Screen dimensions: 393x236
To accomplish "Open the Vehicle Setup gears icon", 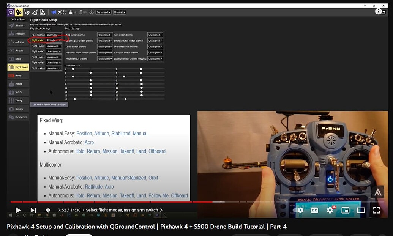I will coord(19,13).
